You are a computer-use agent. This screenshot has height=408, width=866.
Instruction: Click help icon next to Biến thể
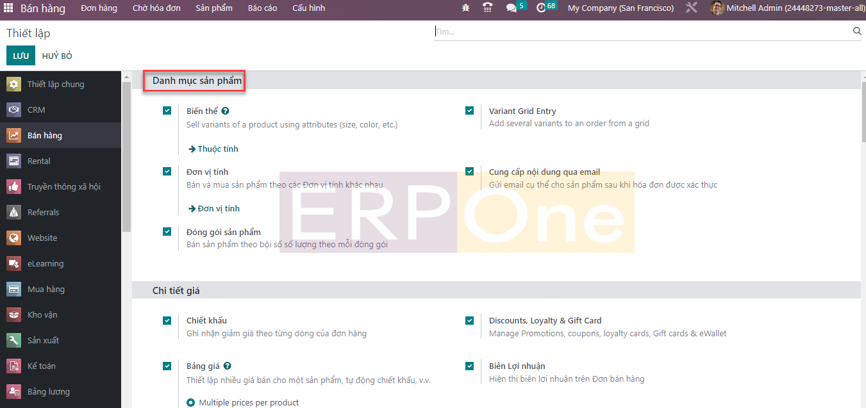coord(226,111)
